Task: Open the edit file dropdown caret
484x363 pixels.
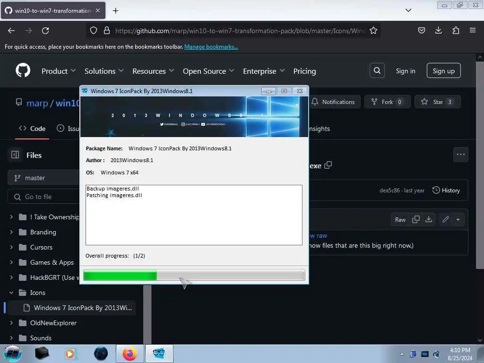Action: [458, 219]
